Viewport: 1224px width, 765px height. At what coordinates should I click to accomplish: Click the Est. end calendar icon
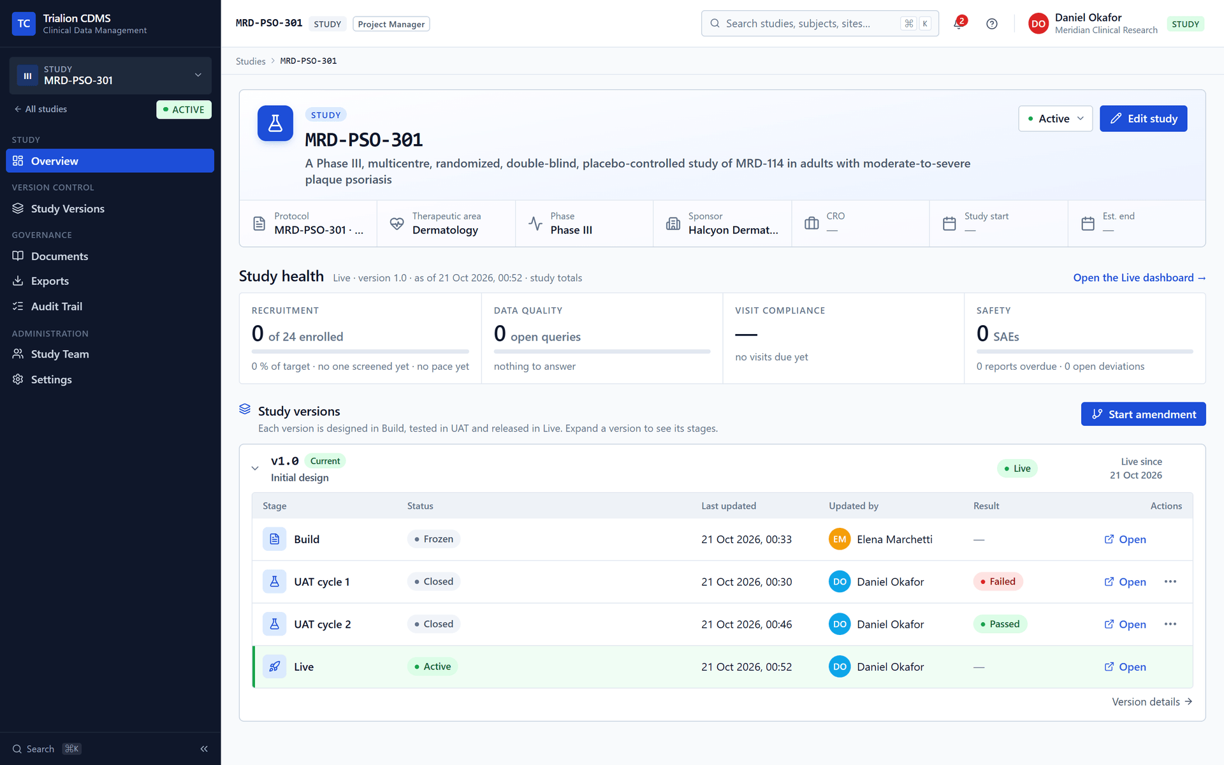point(1088,224)
